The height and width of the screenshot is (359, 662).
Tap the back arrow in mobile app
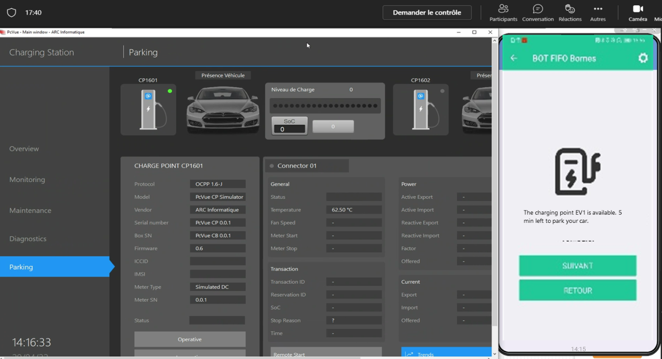(x=514, y=58)
